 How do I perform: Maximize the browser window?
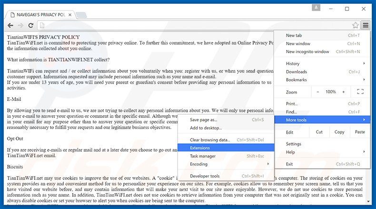[347, 9]
